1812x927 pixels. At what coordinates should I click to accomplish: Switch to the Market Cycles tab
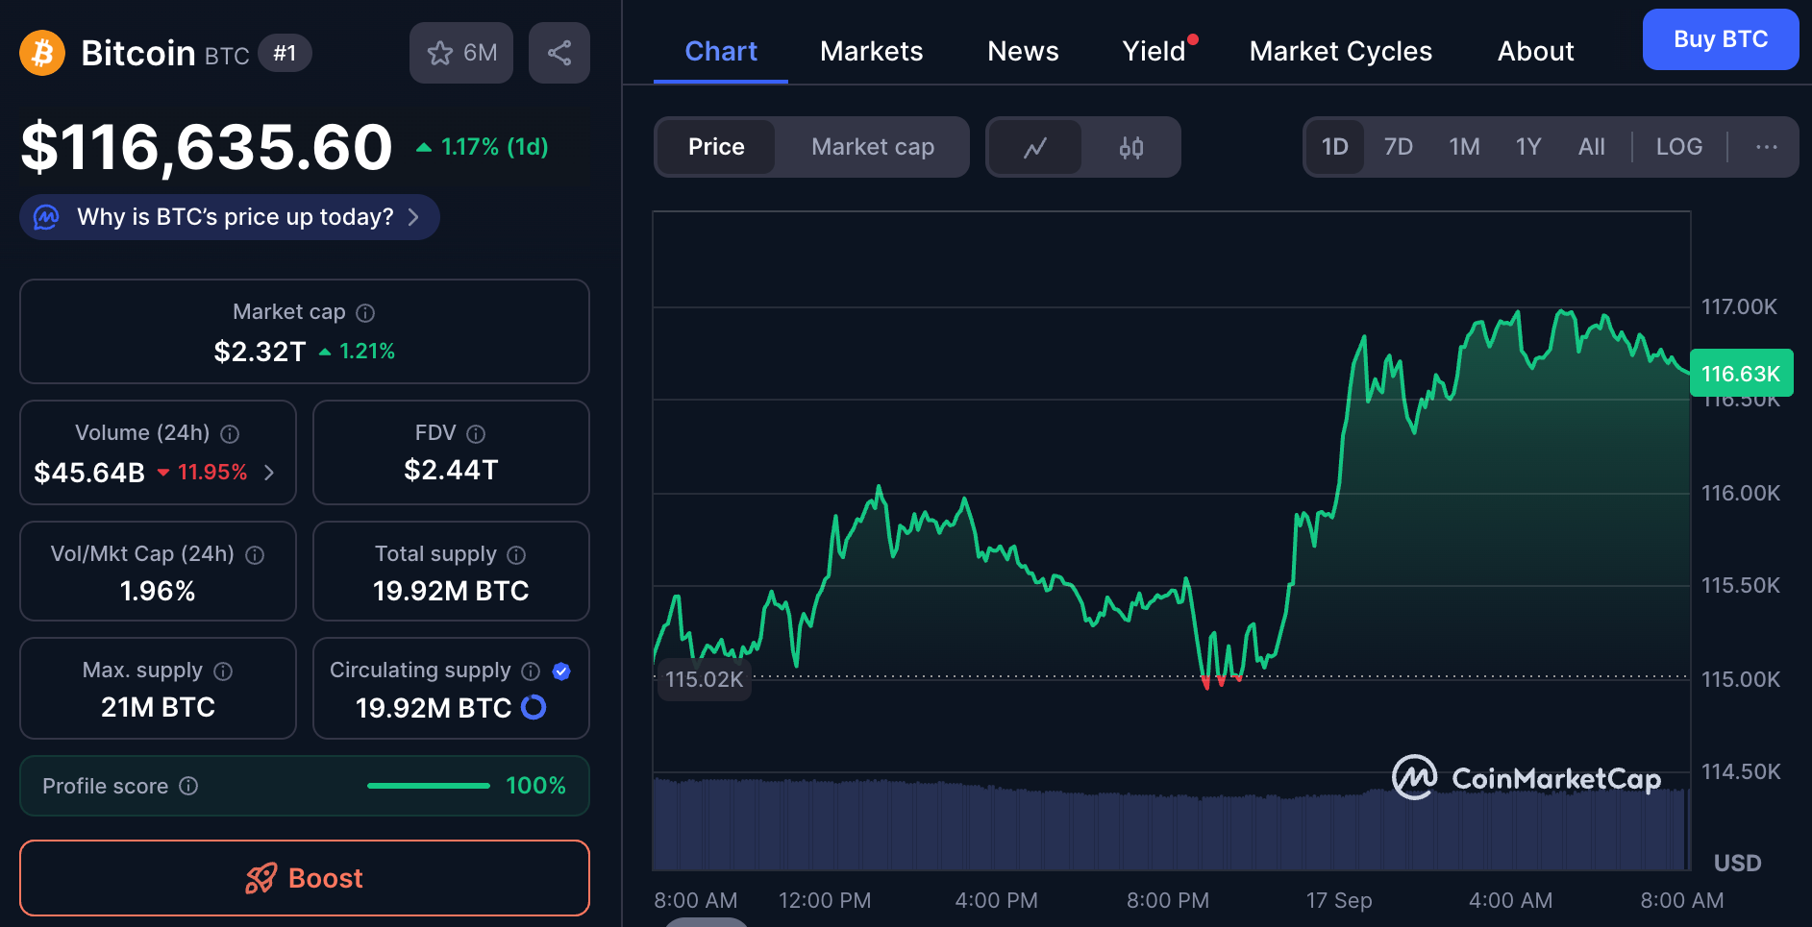pyautogui.click(x=1340, y=52)
